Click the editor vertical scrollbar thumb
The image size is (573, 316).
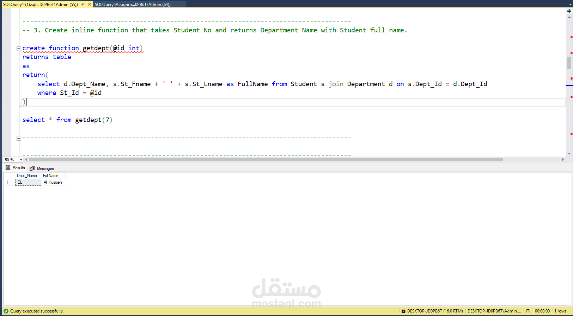569,63
